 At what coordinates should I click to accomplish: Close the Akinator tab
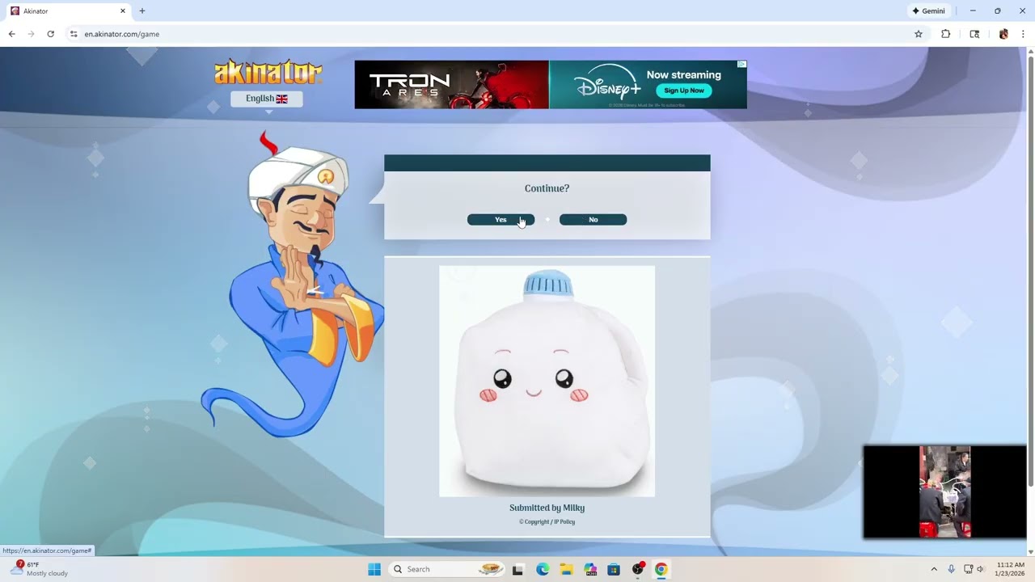123,11
